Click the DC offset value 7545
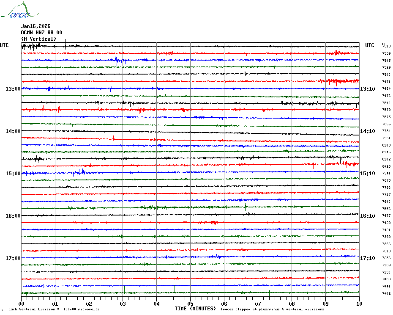 click(386, 61)
